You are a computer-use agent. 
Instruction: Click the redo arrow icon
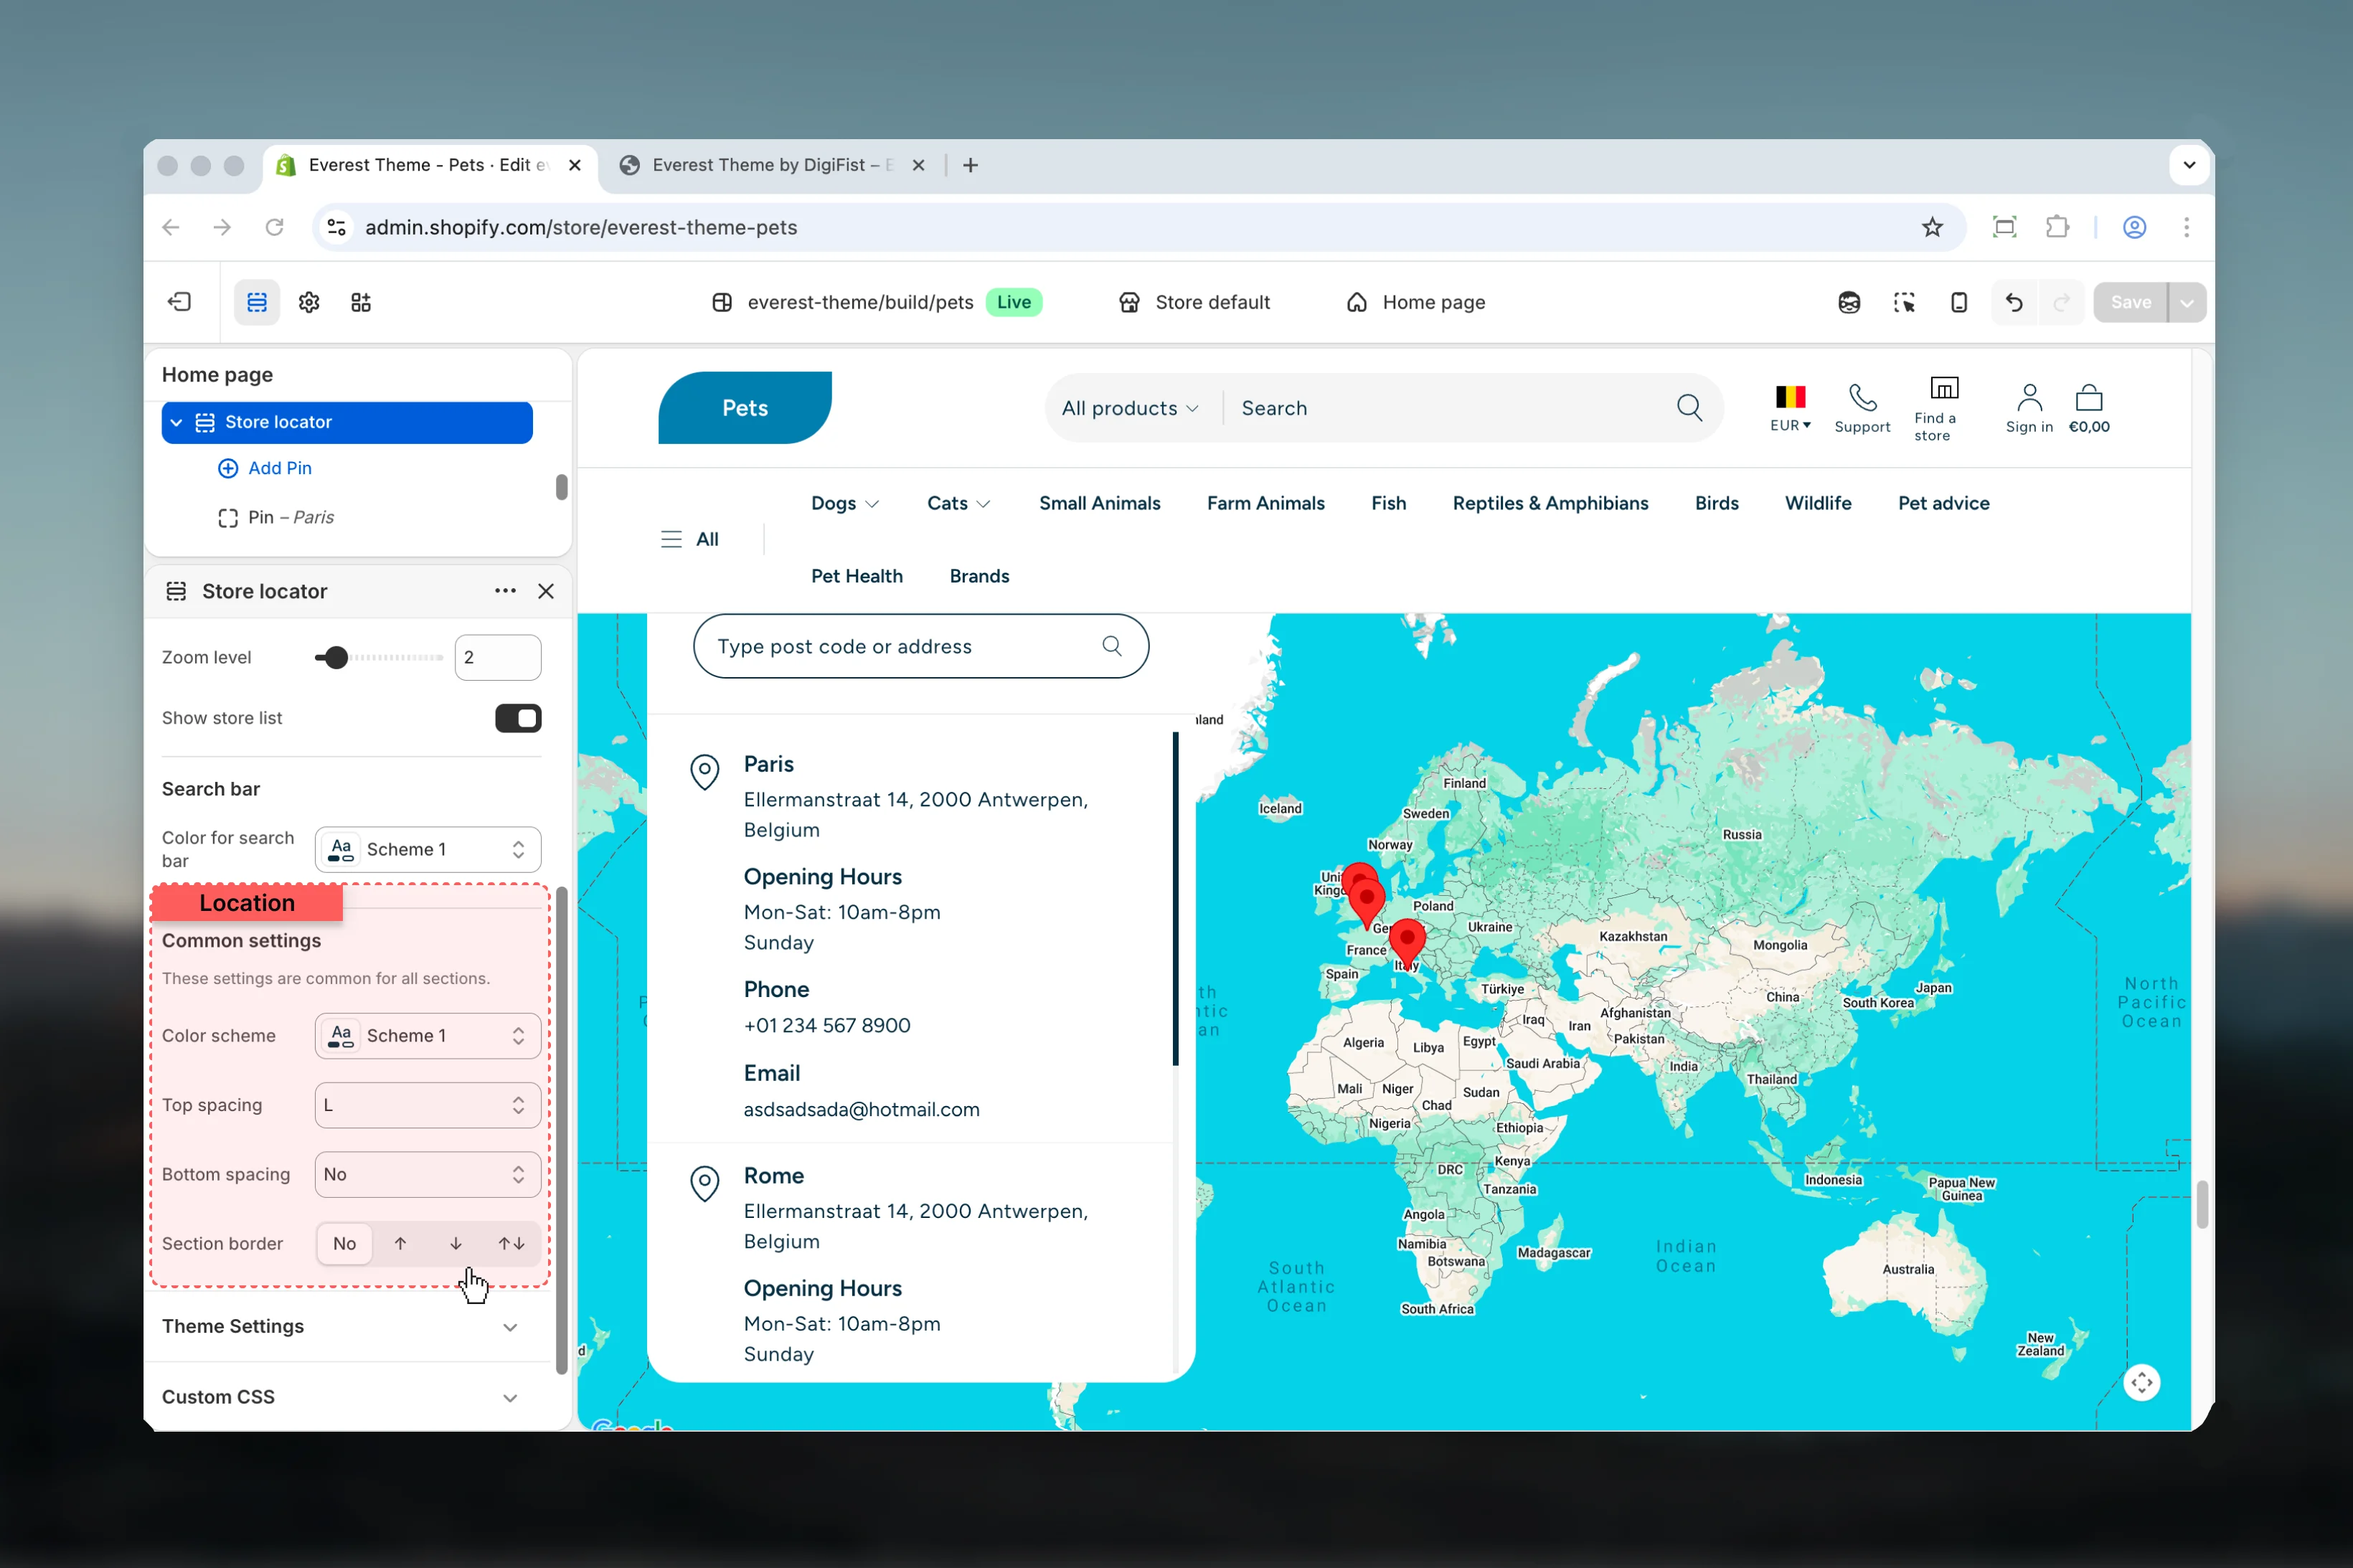click(x=2061, y=302)
